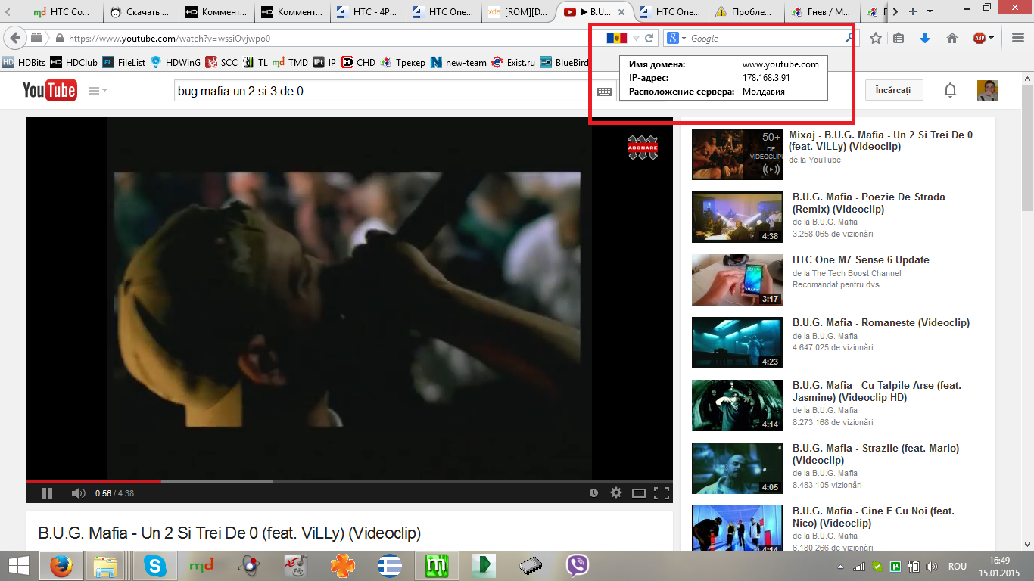Open a new tab with plus button
Screen dimensions: 1034x581
click(x=913, y=11)
